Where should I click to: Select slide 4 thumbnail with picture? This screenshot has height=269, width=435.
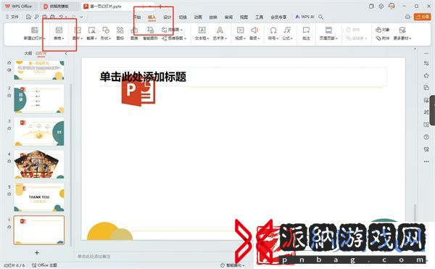click(x=39, y=165)
